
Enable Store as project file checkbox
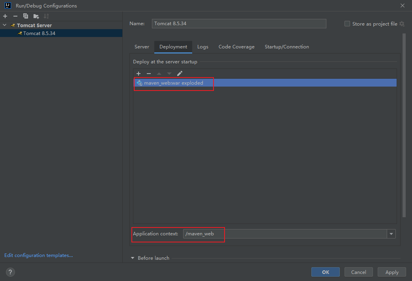point(347,24)
